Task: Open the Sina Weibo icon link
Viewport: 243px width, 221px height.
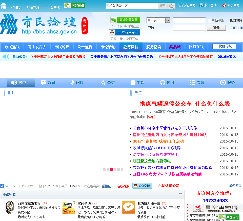Action: (224, 5)
